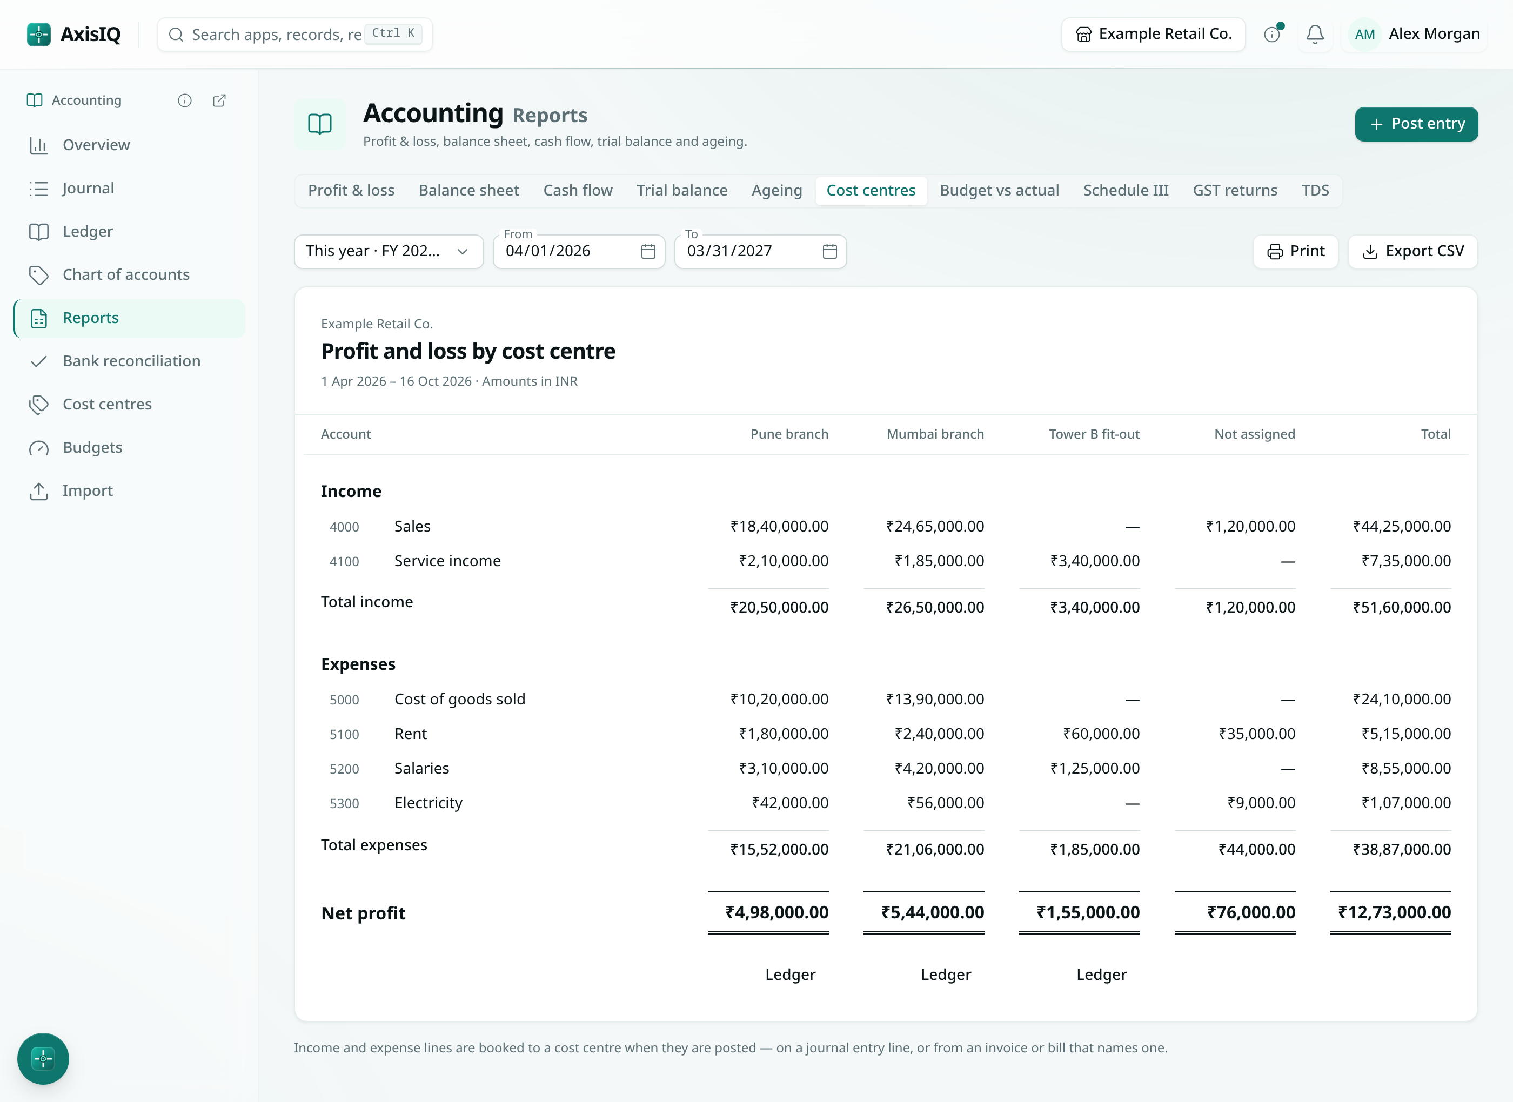Viewport: 1513px width, 1102px height.
Task: Open Ledger link under Mumbai branch column
Action: (x=945, y=975)
